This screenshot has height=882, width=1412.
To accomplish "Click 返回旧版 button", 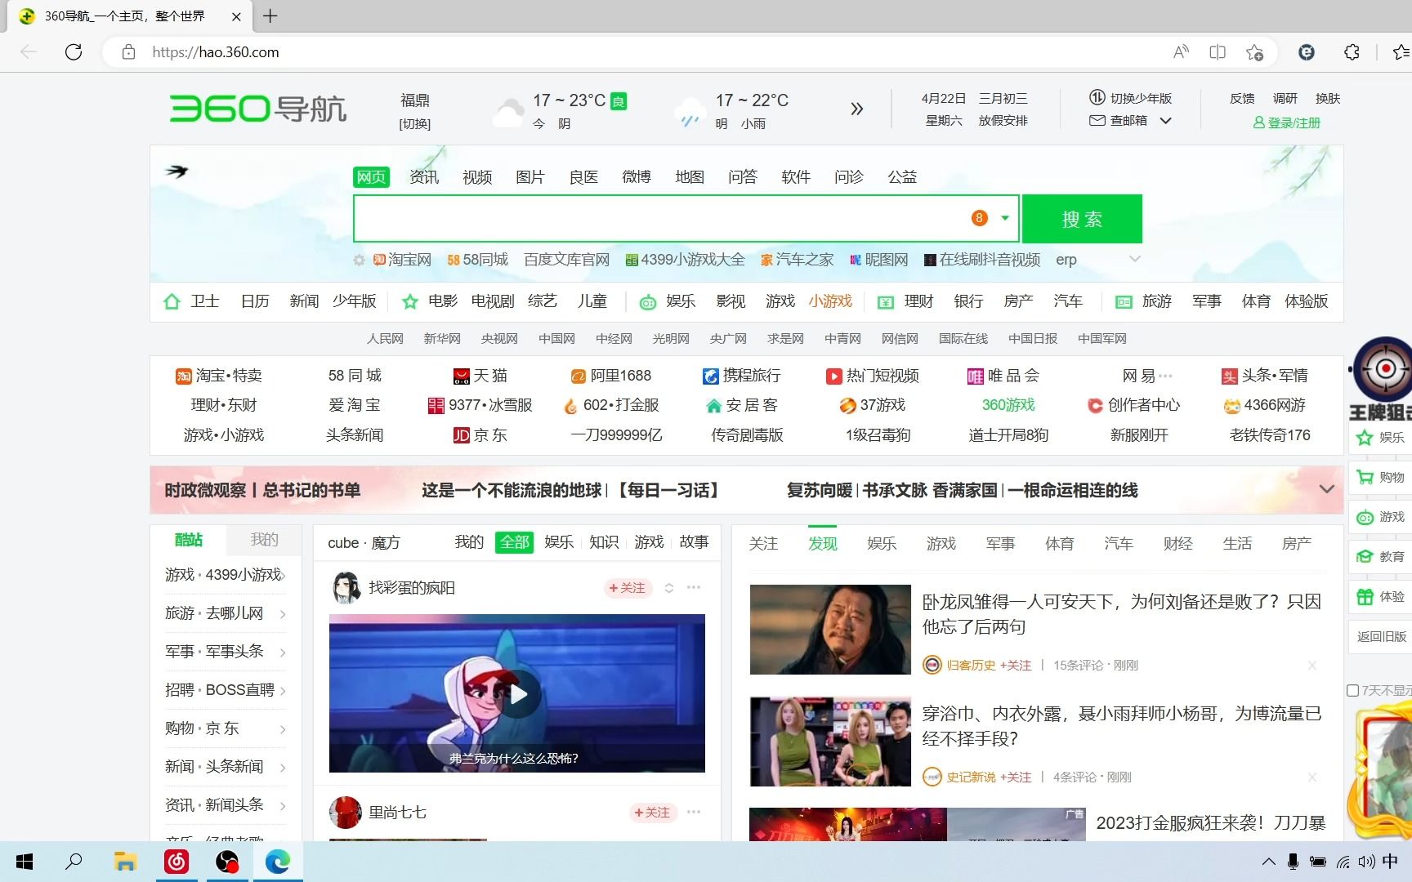I will tap(1381, 636).
